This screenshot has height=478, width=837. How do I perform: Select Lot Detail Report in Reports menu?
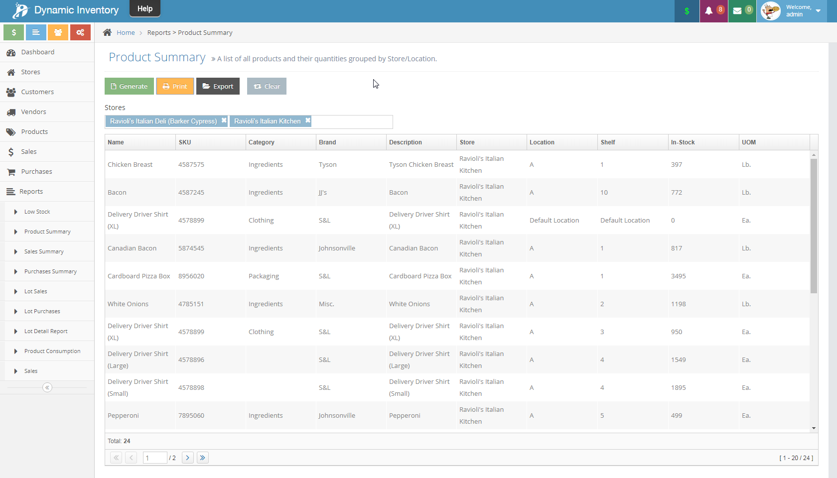(x=46, y=331)
